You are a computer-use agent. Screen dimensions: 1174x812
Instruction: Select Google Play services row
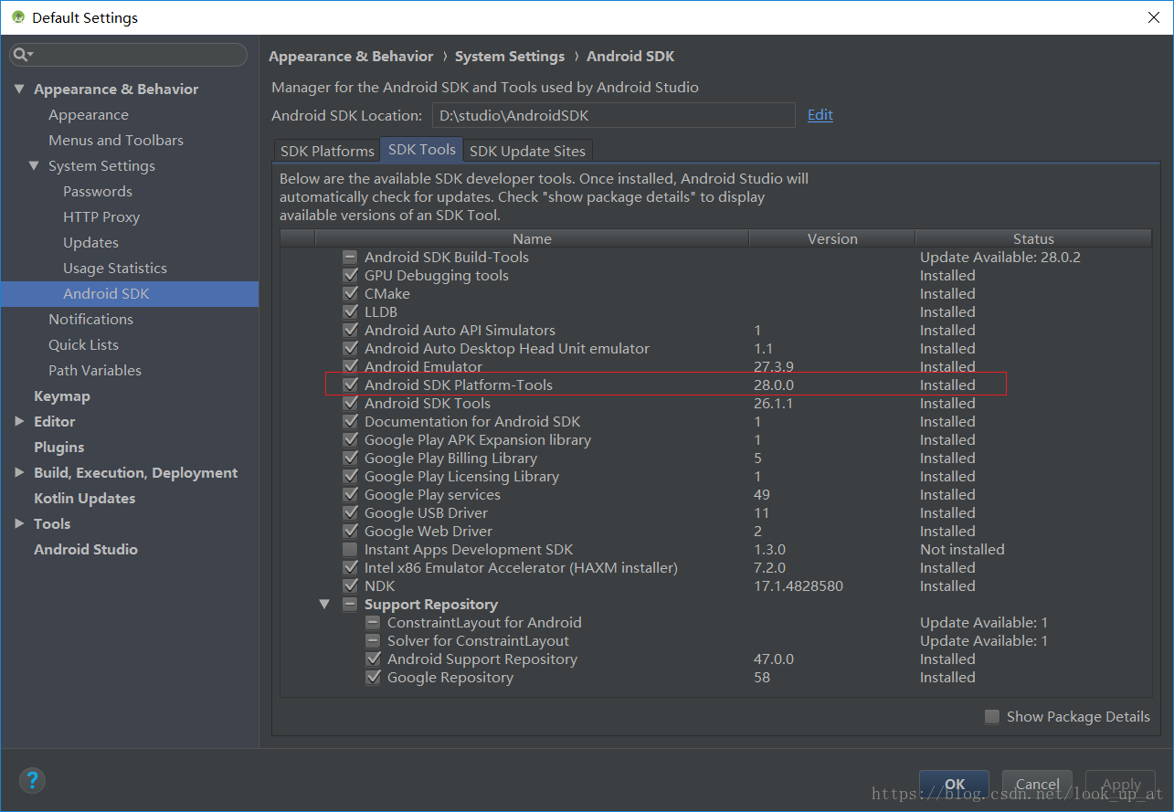coord(432,495)
